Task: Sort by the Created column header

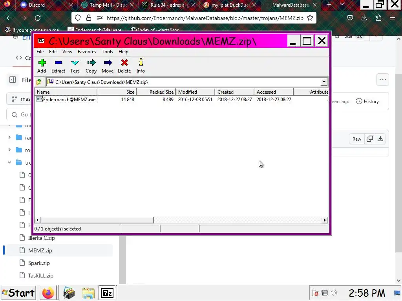Action: pyautogui.click(x=235, y=92)
